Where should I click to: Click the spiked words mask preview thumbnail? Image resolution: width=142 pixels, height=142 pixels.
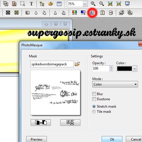(x=55, y=93)
